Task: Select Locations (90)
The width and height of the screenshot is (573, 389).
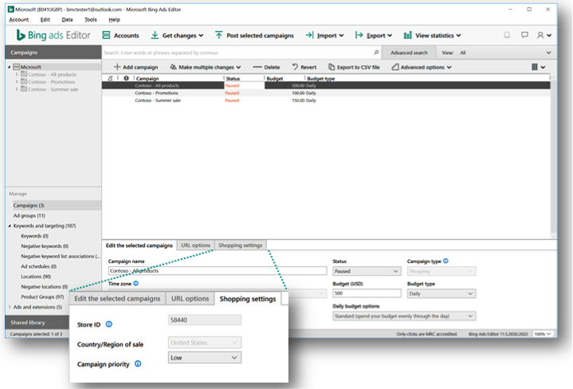Action: click(x=36, y=277)
